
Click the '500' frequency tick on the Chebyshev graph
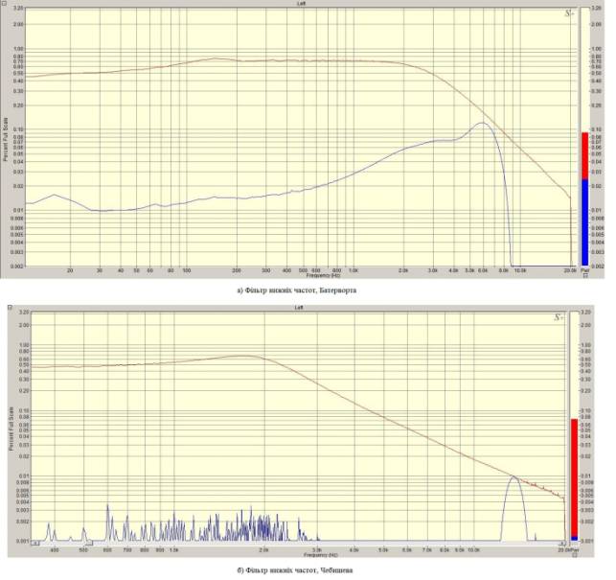pos(83,550)
